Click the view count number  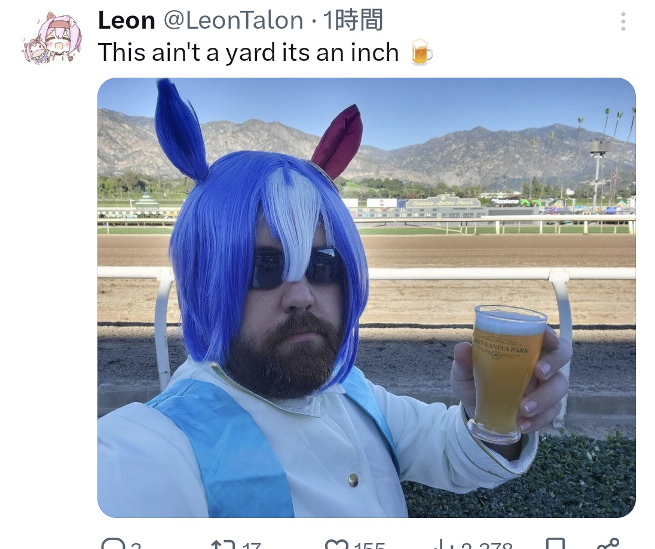(487, 545)
